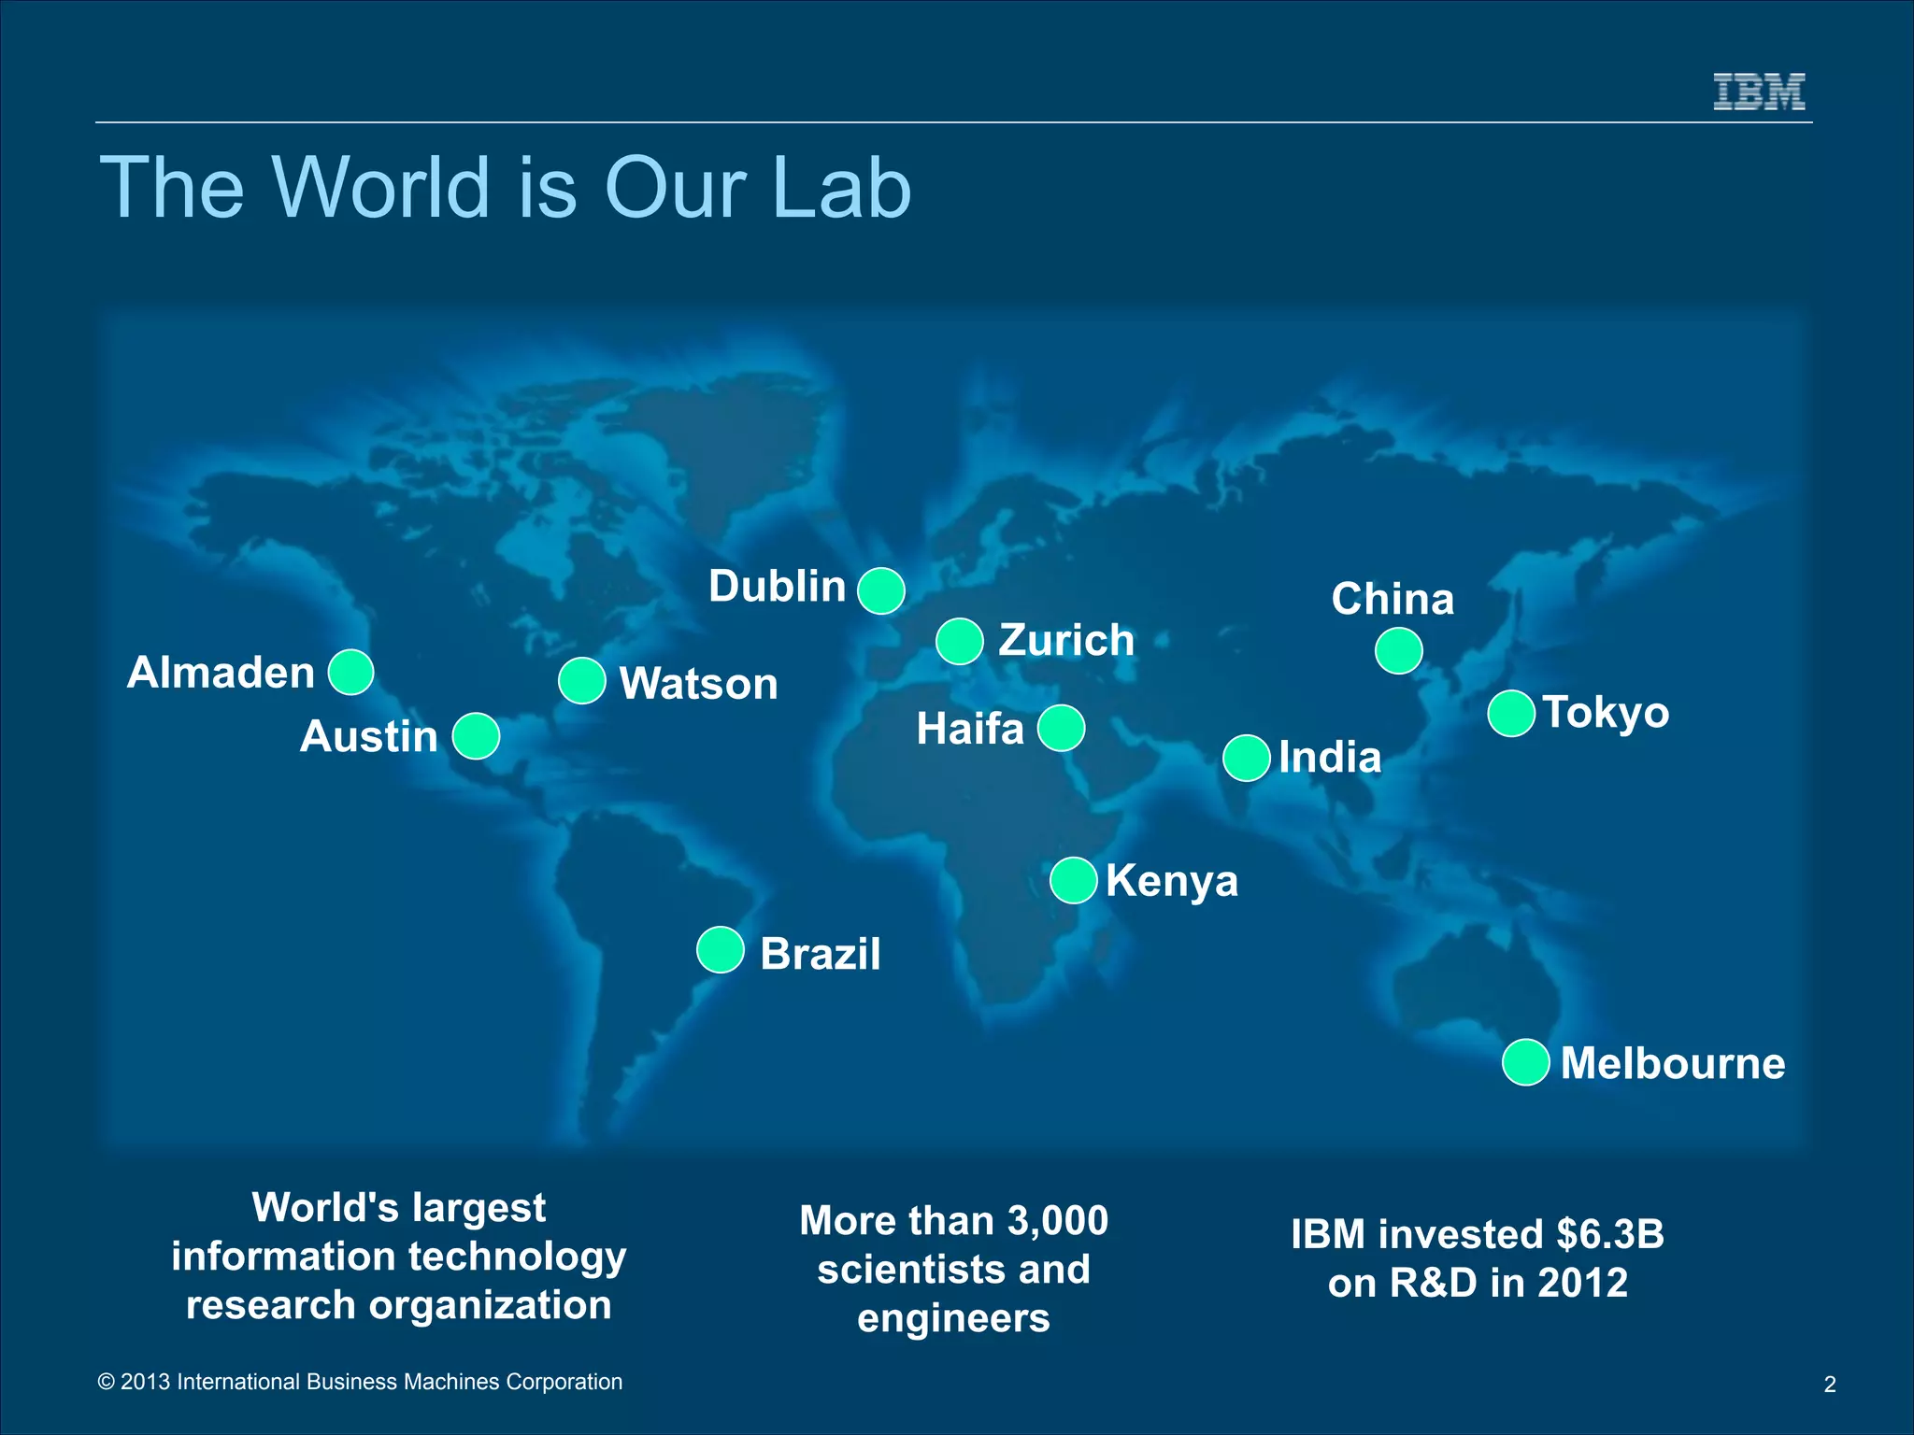Select the Austin location marker
Viewport: 1914px width, 1435px height.
pos(477,736)
